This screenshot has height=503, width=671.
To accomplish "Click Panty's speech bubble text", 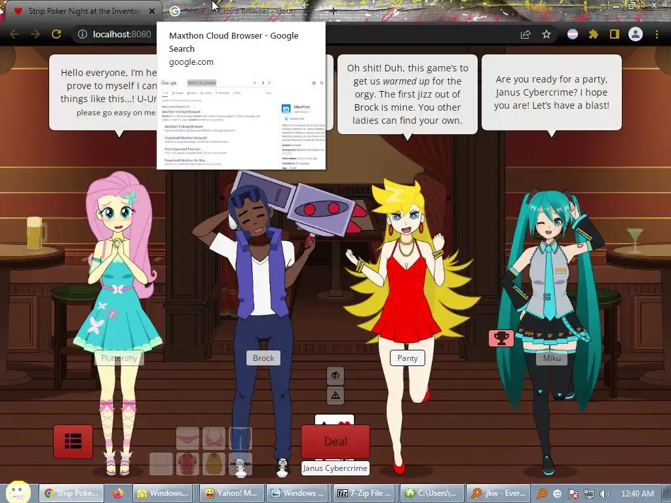I will (408, 94).
